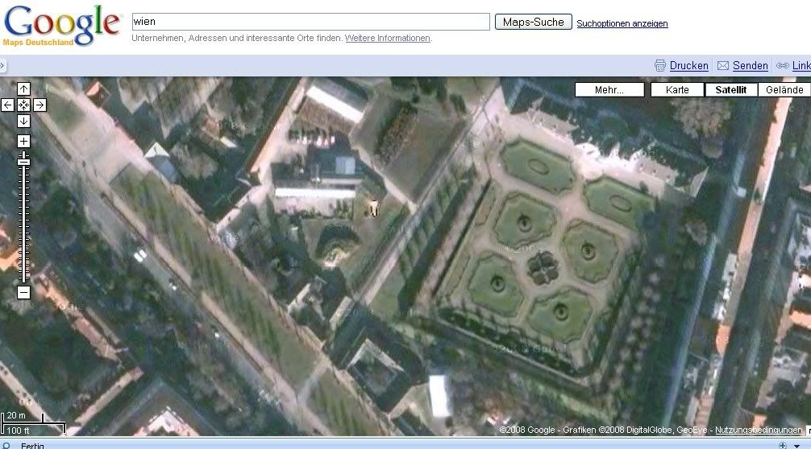Expand the collapsed left side panel arrow
This screenshot has height=449, width=811.
2,65
